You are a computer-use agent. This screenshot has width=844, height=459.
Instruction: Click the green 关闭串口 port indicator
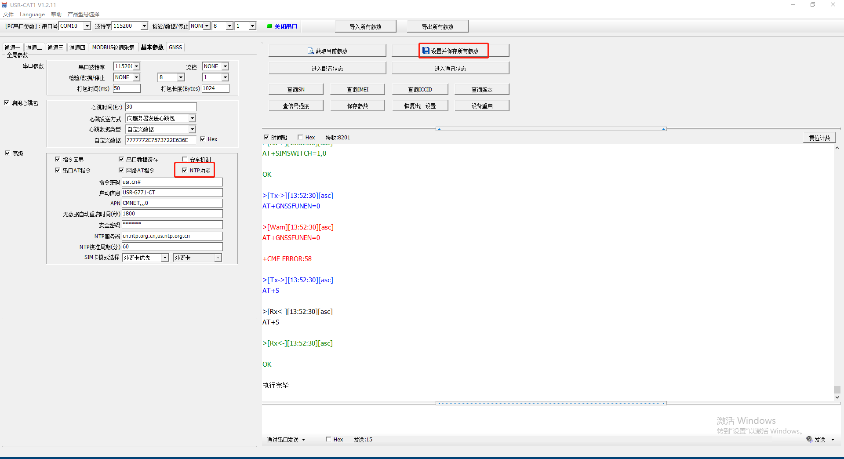269,26
